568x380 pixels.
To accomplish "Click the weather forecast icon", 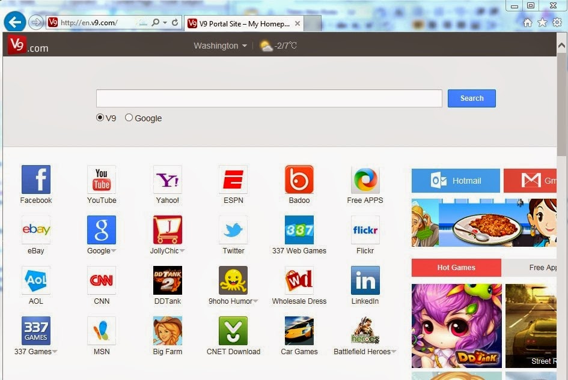I will point(266,46).
